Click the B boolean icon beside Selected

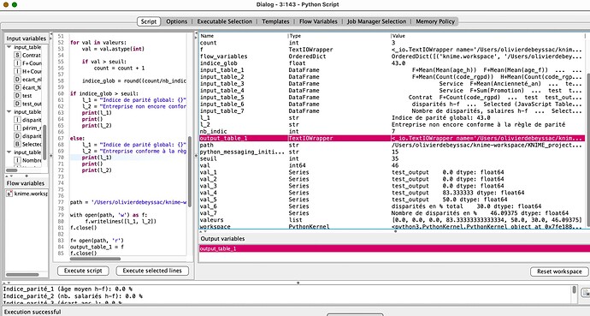tap(17, 144)
